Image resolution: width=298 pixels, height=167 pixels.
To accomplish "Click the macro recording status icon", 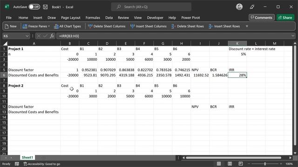I will pos(17,164).
